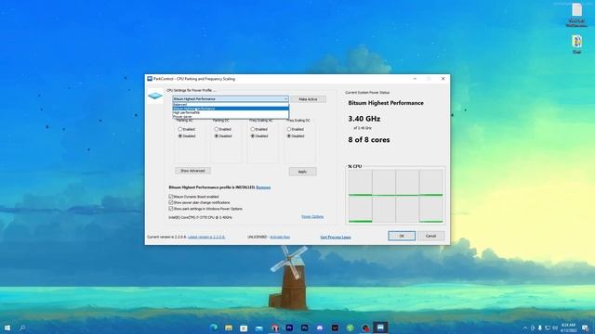Open Adobe Premiere Pro from the taskbar
The height and width of the screenshot is (334, 595).
point(289,328)
